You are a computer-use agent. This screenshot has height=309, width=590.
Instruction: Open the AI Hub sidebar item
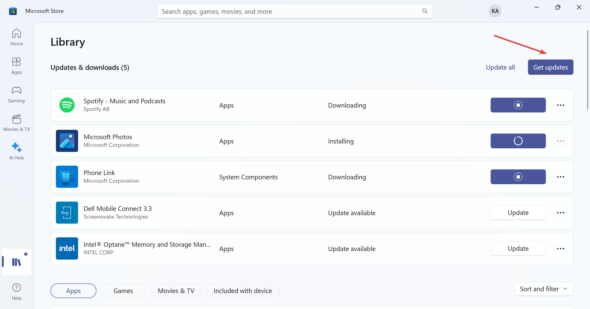[17, 151]
